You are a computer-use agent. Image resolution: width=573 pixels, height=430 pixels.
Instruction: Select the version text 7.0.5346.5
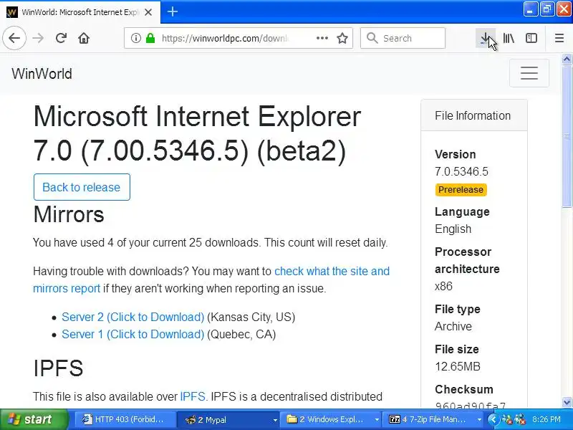[461, 171]
